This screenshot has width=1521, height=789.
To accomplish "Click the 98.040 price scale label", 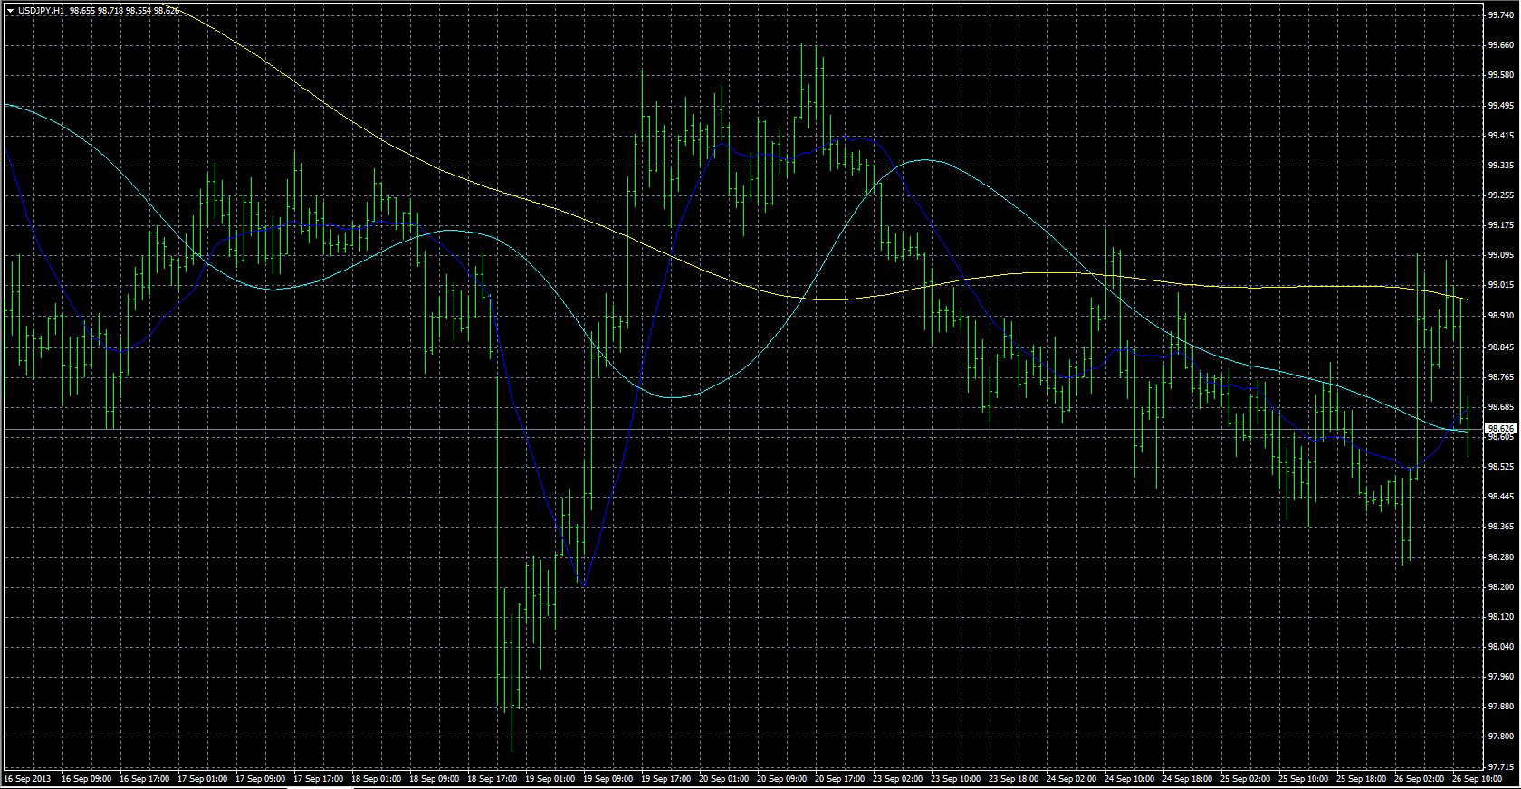I will [1500, 647].
